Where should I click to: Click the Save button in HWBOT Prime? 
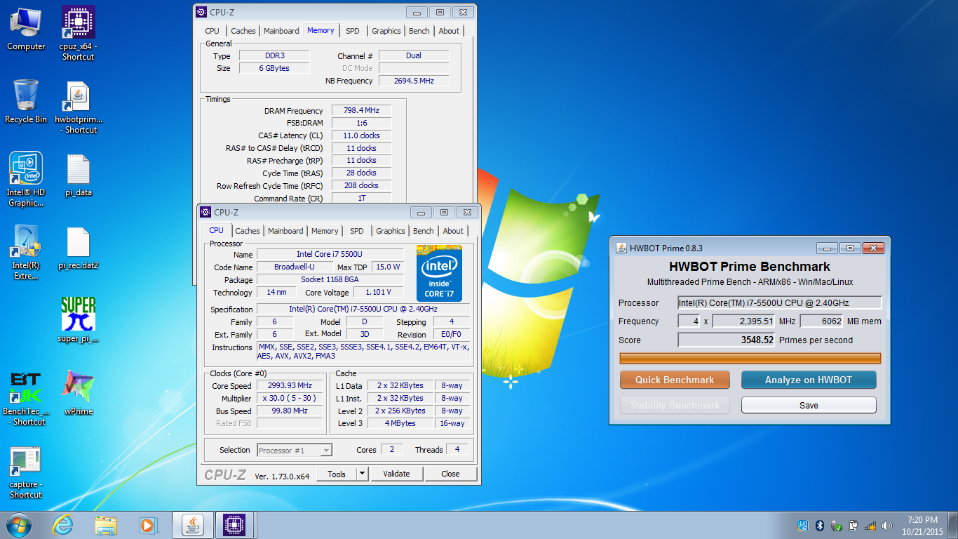pos(809,405)
